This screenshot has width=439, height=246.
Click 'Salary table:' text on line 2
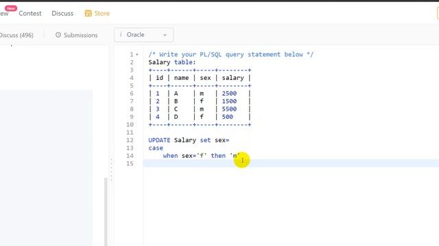(172, 62)
